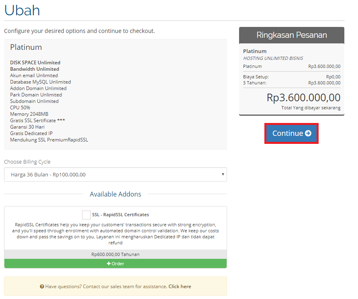Click the billing cycle dropdown caret arrow
Screen dimensions: 358x299
click(223, 174)
